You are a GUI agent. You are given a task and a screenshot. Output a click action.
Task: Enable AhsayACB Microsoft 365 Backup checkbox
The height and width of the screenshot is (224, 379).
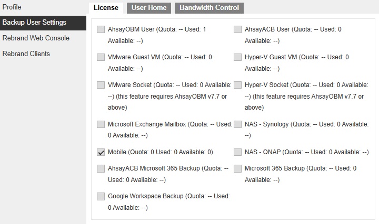(x=101, y=168)
